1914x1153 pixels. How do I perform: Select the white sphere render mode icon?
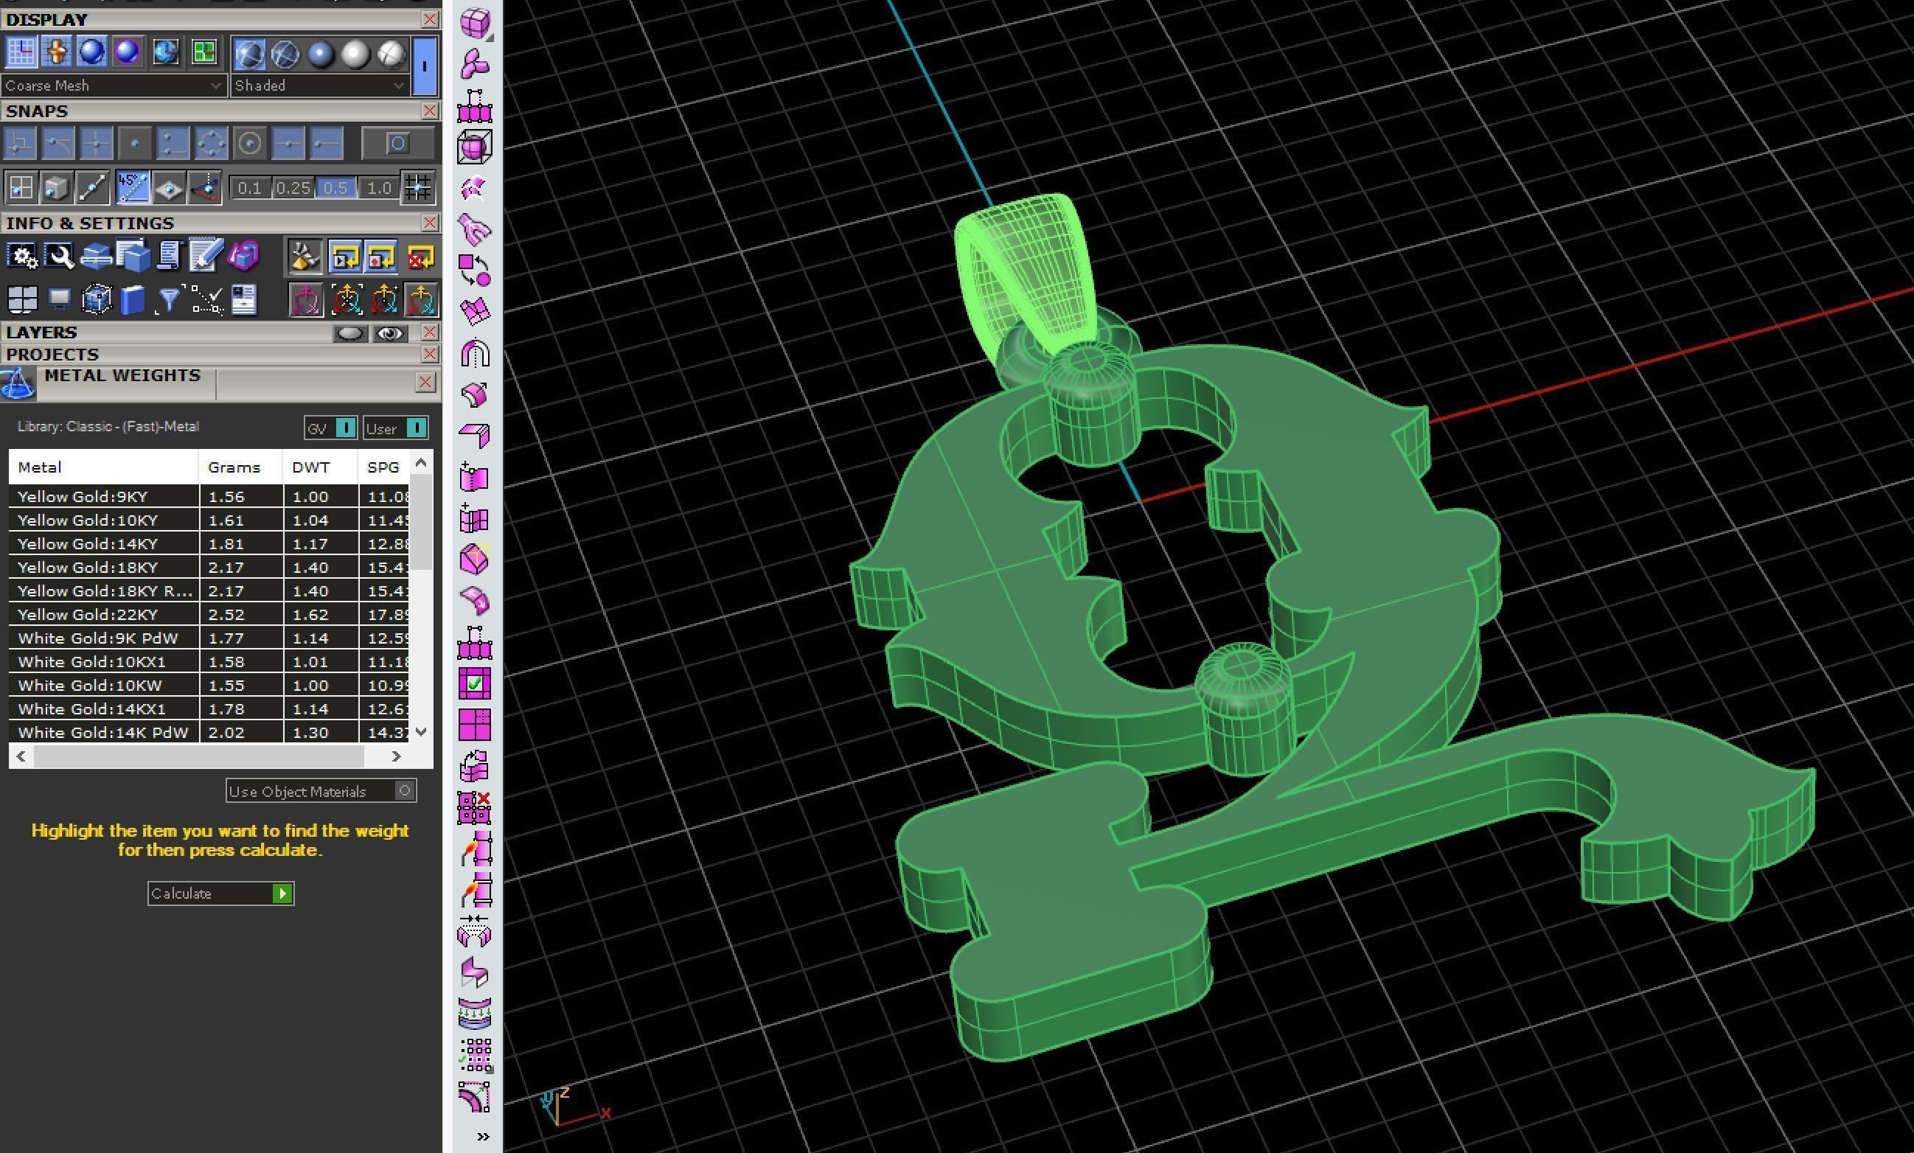[355, 55]
